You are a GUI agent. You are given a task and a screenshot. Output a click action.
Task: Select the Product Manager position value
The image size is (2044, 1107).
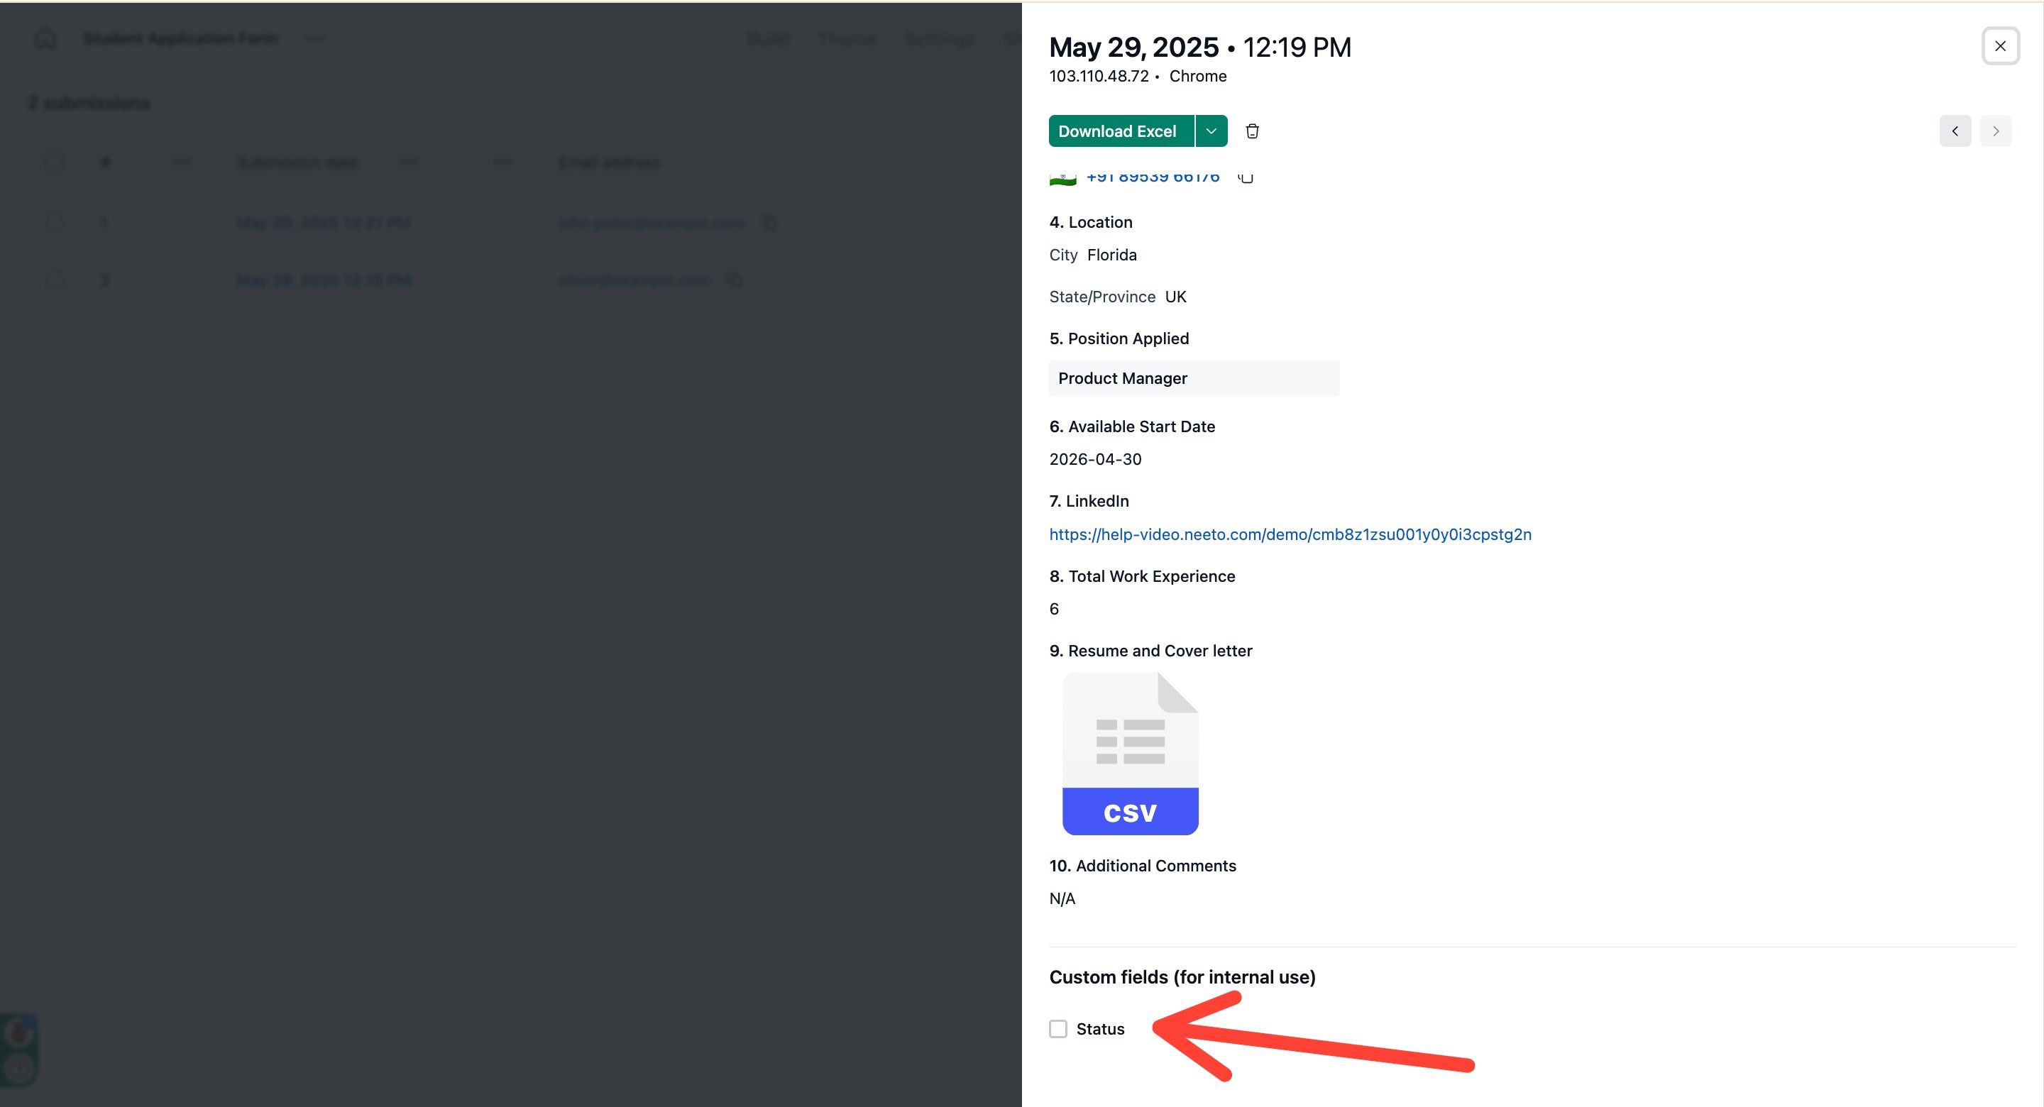(1193, 378)
